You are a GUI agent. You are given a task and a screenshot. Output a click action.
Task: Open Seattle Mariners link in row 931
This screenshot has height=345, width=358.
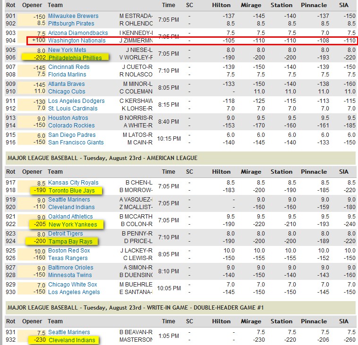coord(69,332)
